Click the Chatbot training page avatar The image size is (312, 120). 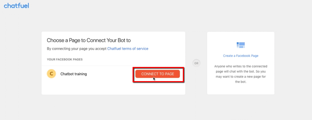(51, 74)
